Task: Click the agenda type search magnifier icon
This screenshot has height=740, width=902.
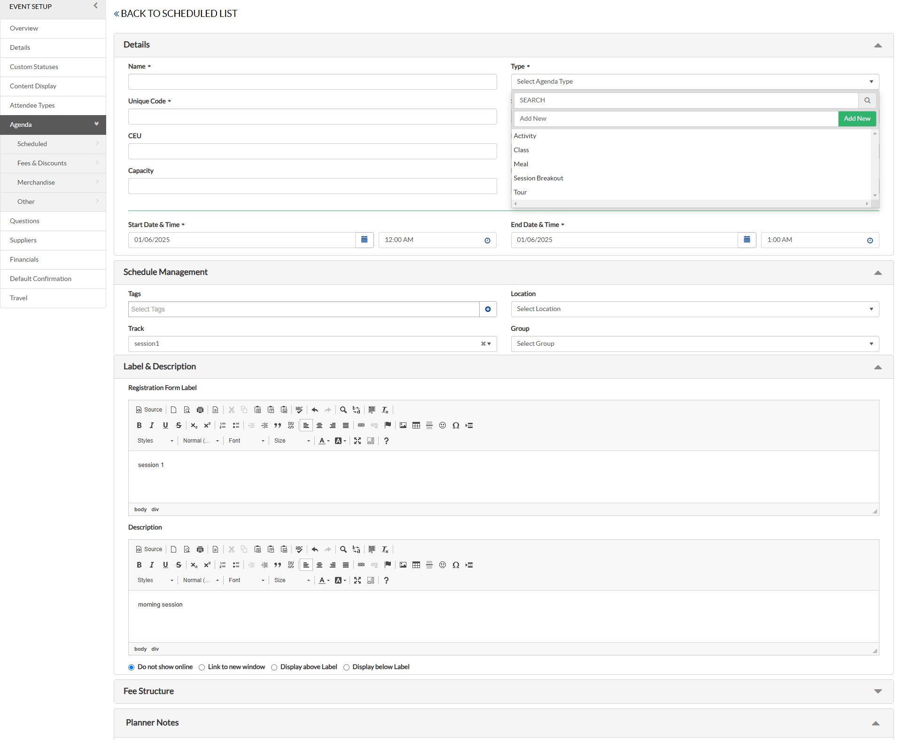Action: click(x=867, y=101)
